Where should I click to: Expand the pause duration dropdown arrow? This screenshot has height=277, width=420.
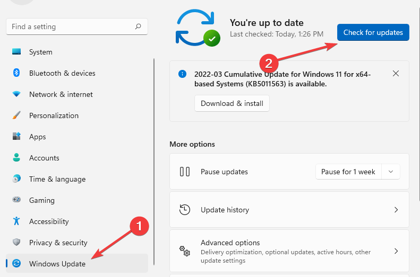[x=391, y=172]
